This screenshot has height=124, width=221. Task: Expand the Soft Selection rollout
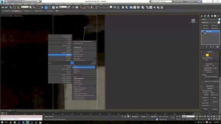210,86
